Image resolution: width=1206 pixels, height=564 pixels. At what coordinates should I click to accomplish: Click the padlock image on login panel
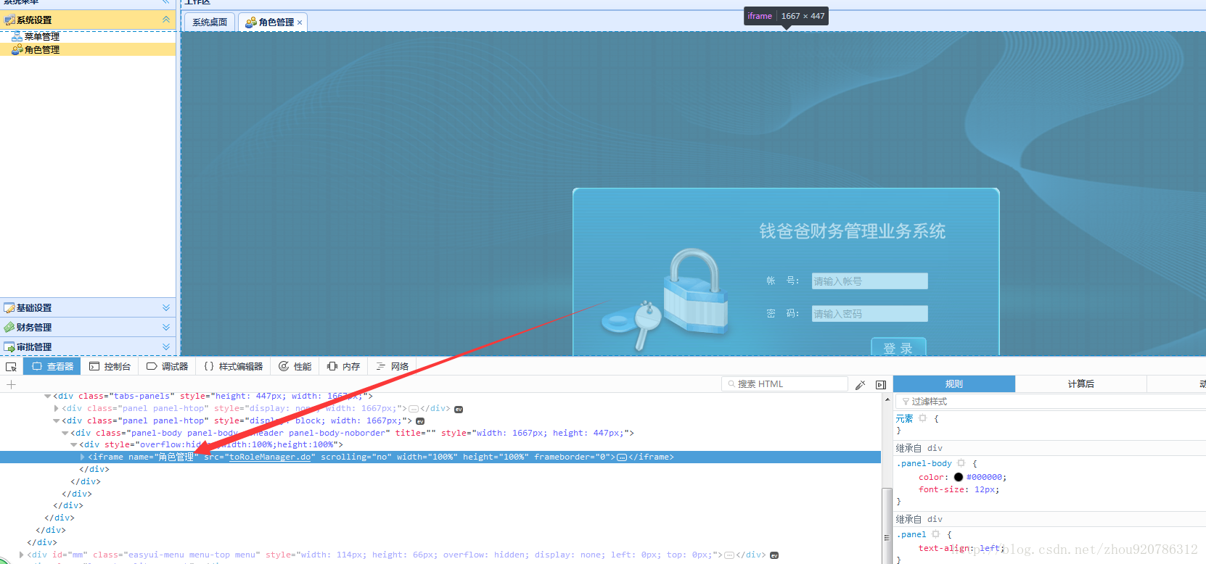(x=695, y=290)
